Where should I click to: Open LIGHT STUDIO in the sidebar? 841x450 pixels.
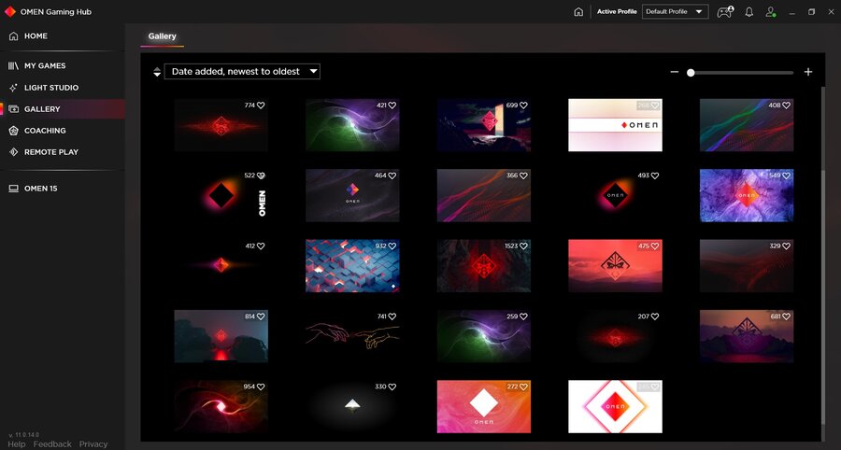[x=63, y=88]
